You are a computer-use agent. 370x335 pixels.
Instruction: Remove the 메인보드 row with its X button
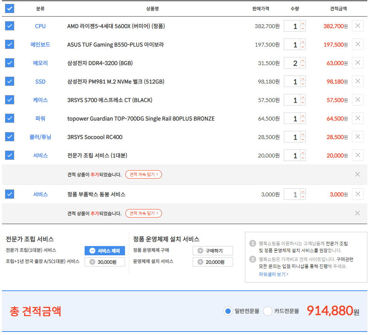pyautogui.click(x=357, y=44)
